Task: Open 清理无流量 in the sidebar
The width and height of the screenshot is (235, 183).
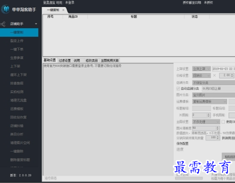Action: pyautogui.click(x=18, y=100)
